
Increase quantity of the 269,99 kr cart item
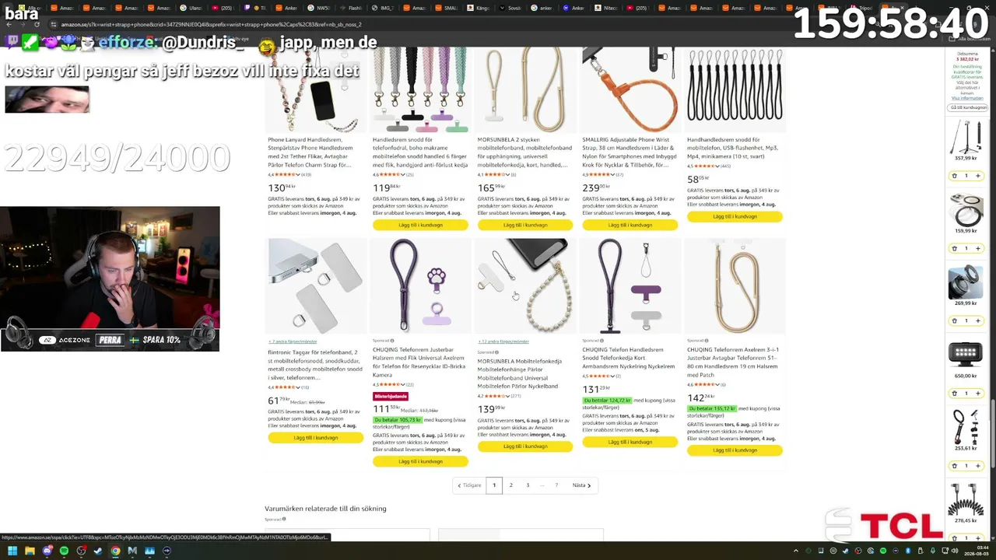978,320
